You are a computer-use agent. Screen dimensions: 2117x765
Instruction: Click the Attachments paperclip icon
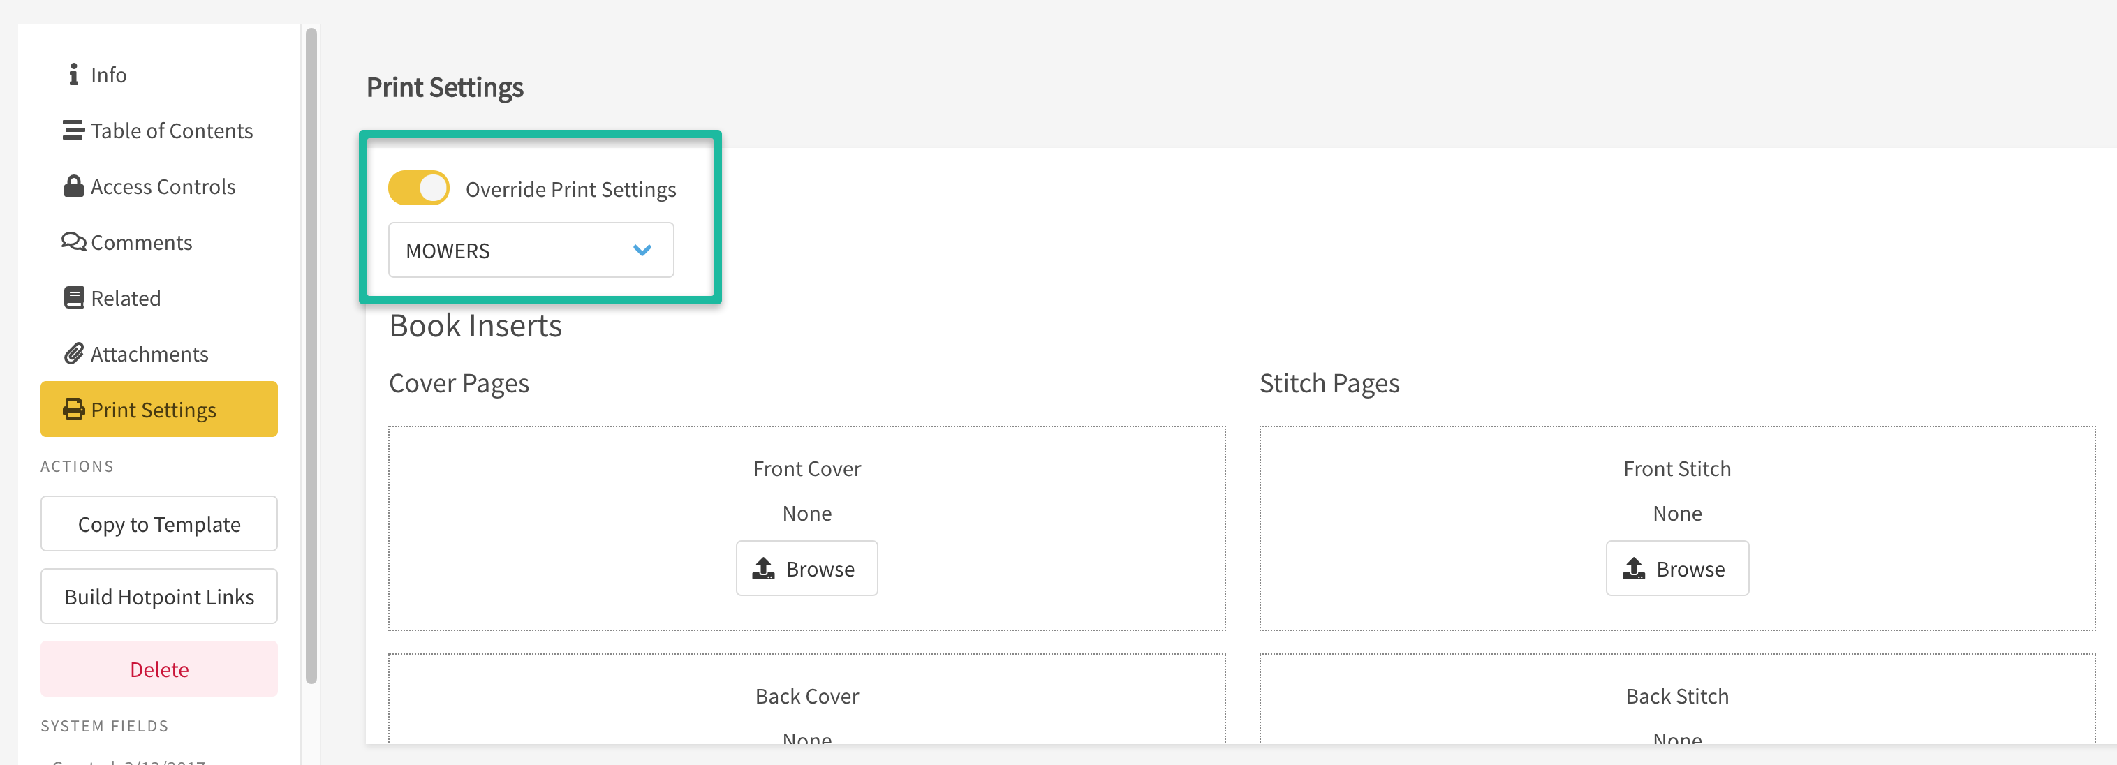(x=74, y=353)
